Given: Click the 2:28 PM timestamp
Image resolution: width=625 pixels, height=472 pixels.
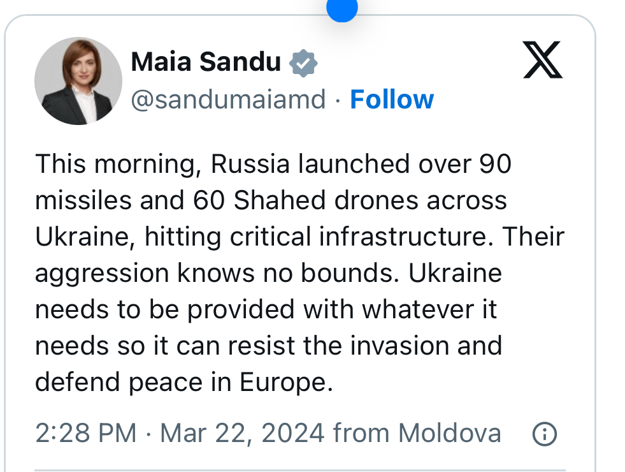Looking at the screenshot, I should (x=85, y=434).
